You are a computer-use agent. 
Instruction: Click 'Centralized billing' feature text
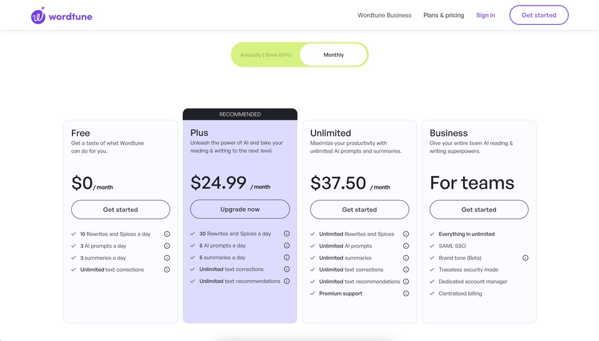pyautogui.click(x=460, y=293)
